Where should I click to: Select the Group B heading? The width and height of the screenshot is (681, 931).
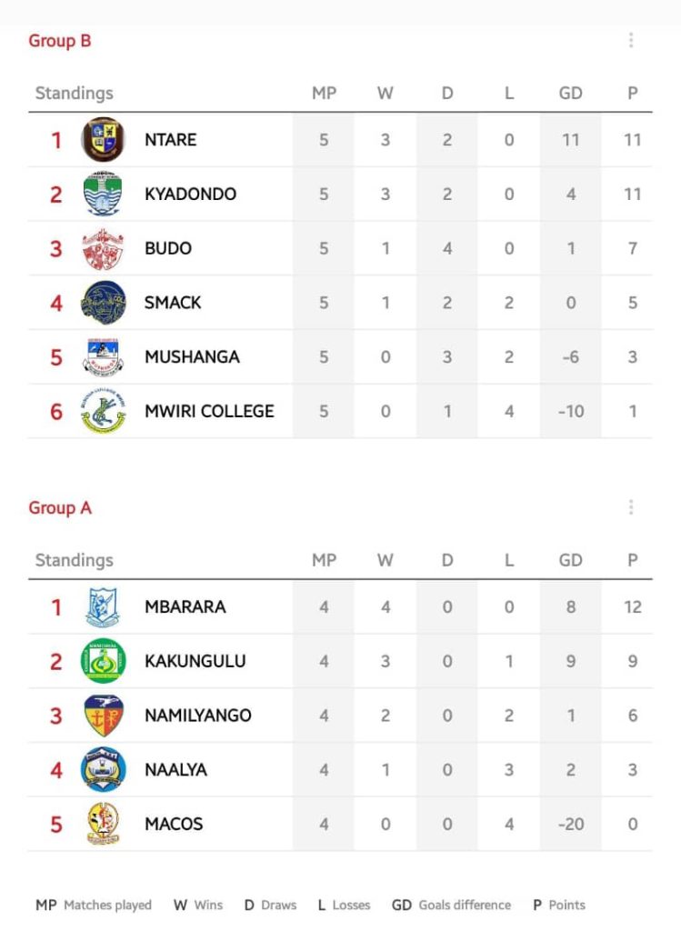click(60, 41)
